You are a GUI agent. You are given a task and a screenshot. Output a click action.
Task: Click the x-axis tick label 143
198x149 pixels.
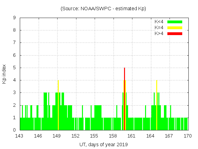pos(20,136)
